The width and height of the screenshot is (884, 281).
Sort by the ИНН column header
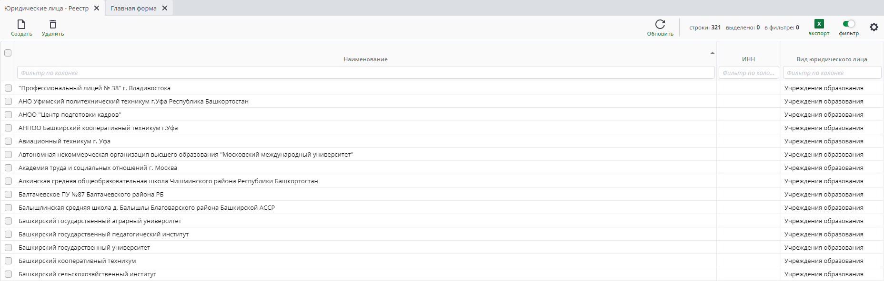point(748,59)
